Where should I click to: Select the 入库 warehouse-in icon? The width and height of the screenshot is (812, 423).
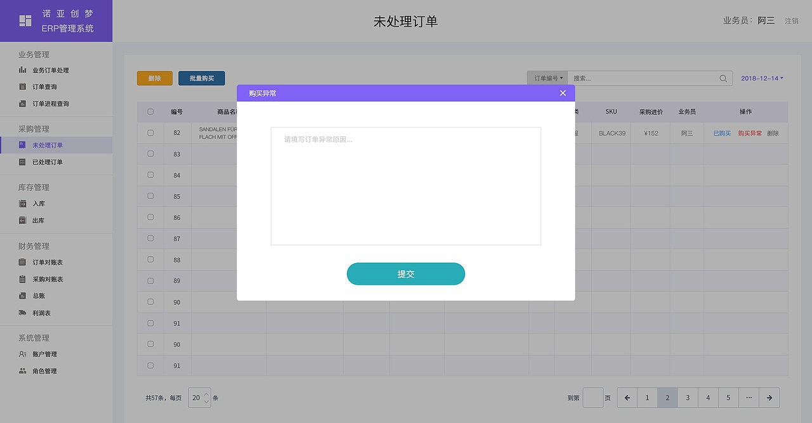[x=23, y=203]
